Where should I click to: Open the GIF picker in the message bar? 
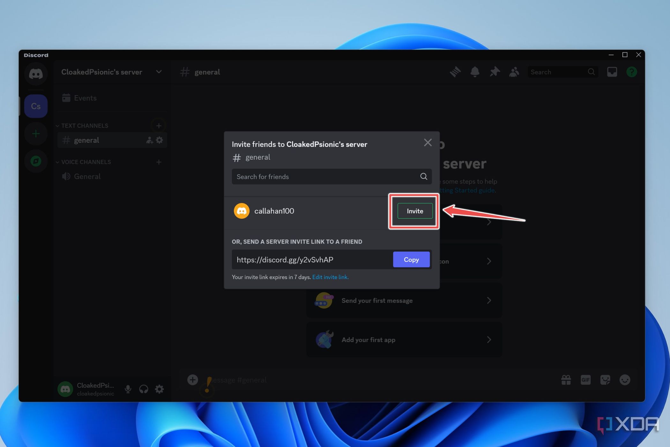click(585, 380)
